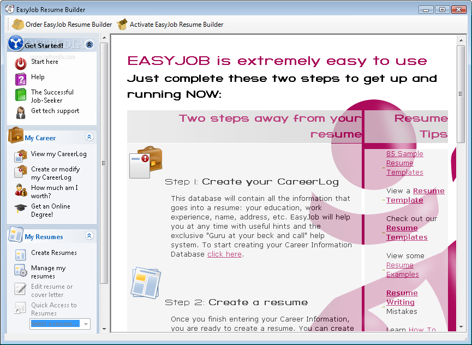This screenshot has height=345, width=472.
Task: Click Order EasyJob Resume Builder text
Action: coord(69,25)
